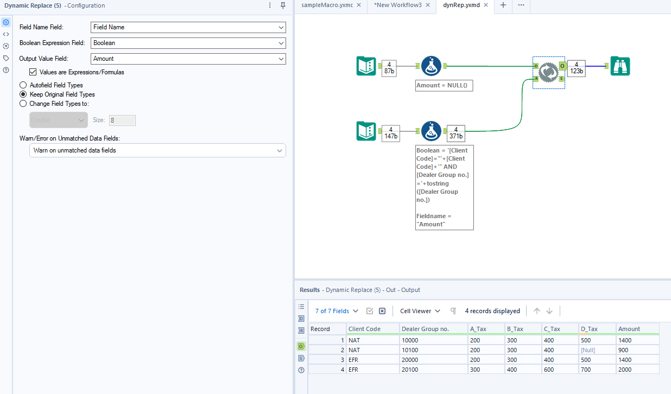Switch Results panel to the S output anchor
This screenshot has width=671, height=394.
[x=301, y=358]
